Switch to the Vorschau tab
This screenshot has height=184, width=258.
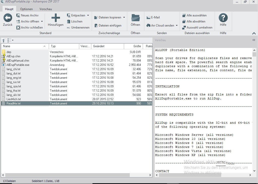click(46, 9)
